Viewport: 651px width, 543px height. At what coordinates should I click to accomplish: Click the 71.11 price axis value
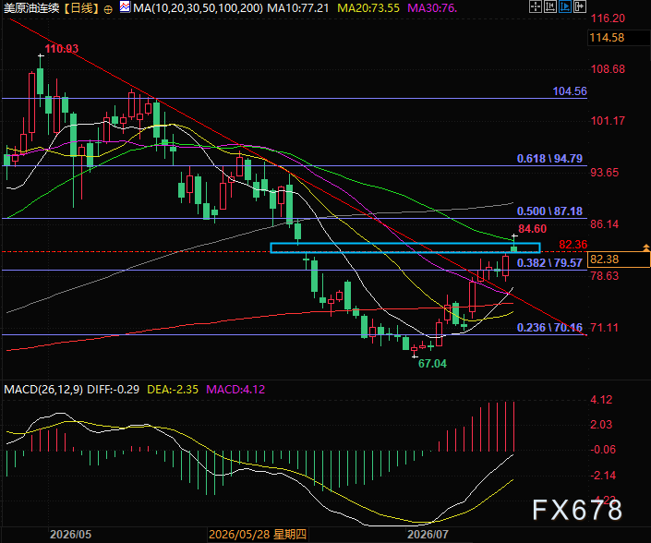[605, 328]
